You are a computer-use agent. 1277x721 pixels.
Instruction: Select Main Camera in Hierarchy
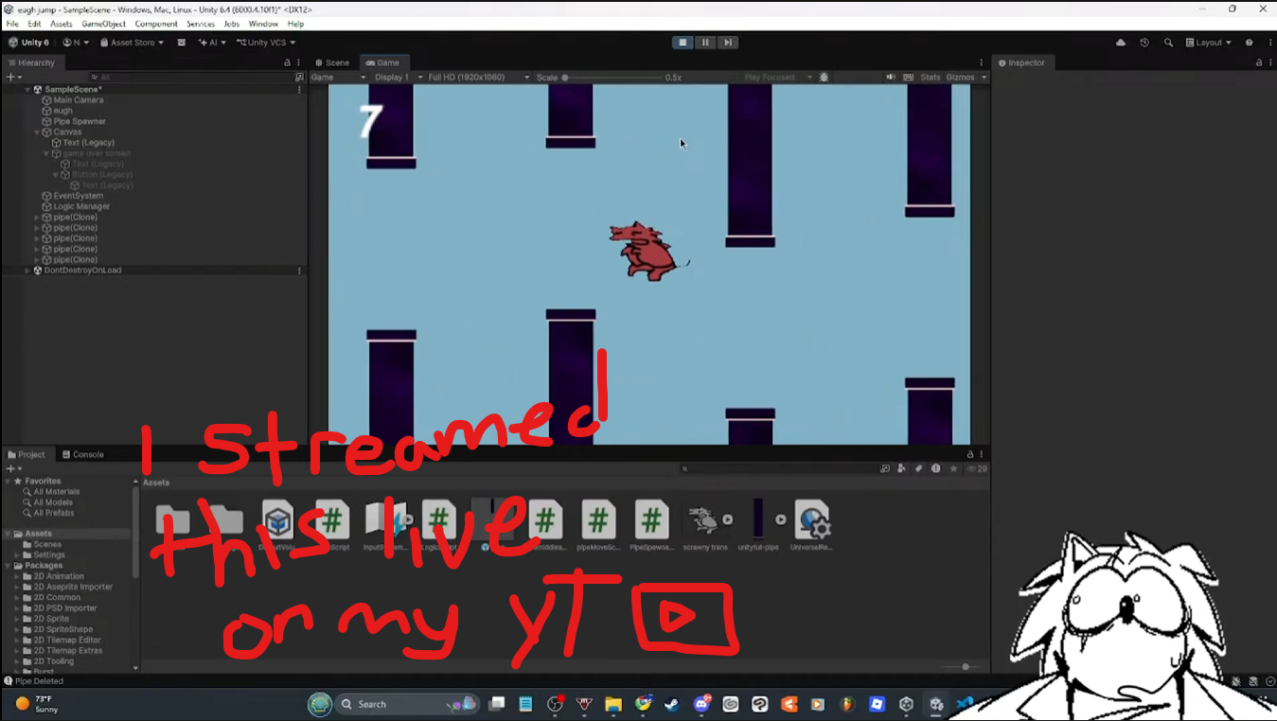(79, 100)
